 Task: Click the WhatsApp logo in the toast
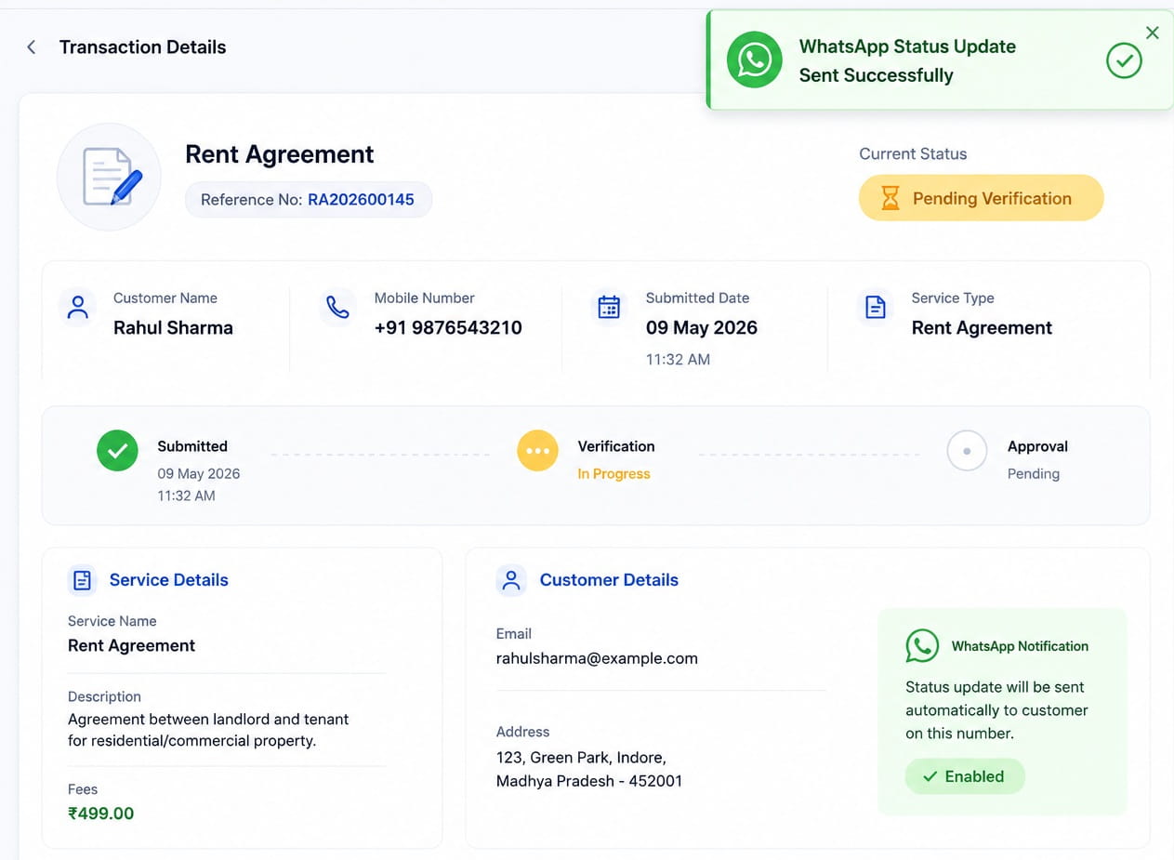click(754, 60)
